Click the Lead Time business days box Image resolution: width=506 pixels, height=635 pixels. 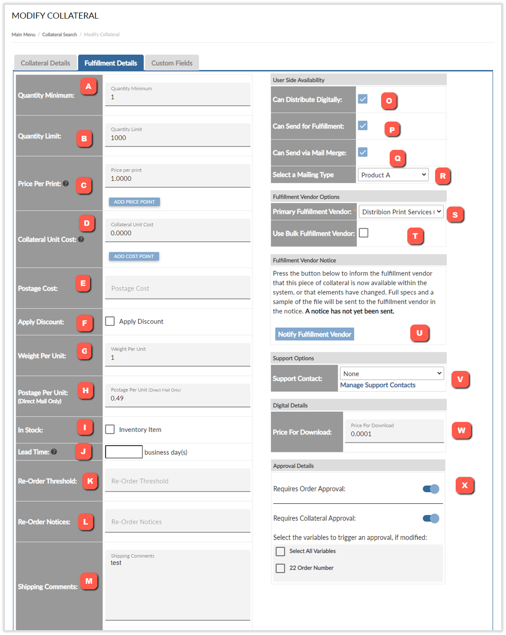tap(124, 452)
